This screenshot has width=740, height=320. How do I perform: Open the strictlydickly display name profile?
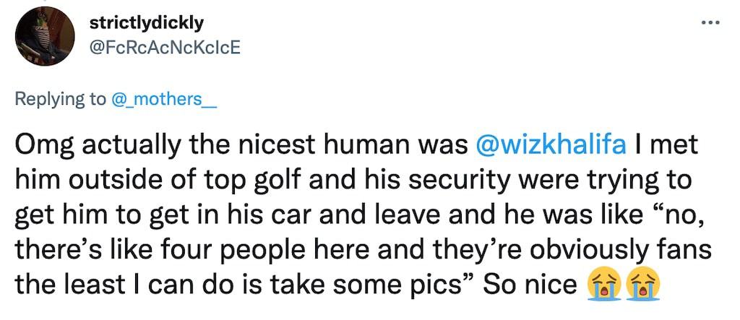point(145,22)
